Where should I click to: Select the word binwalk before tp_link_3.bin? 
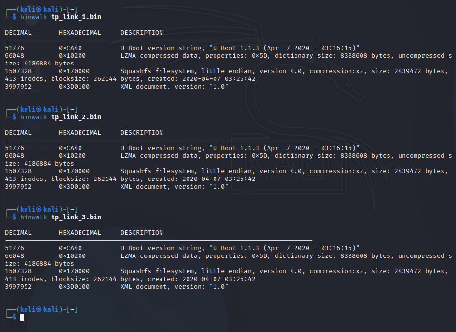click(x=33, y=217)
